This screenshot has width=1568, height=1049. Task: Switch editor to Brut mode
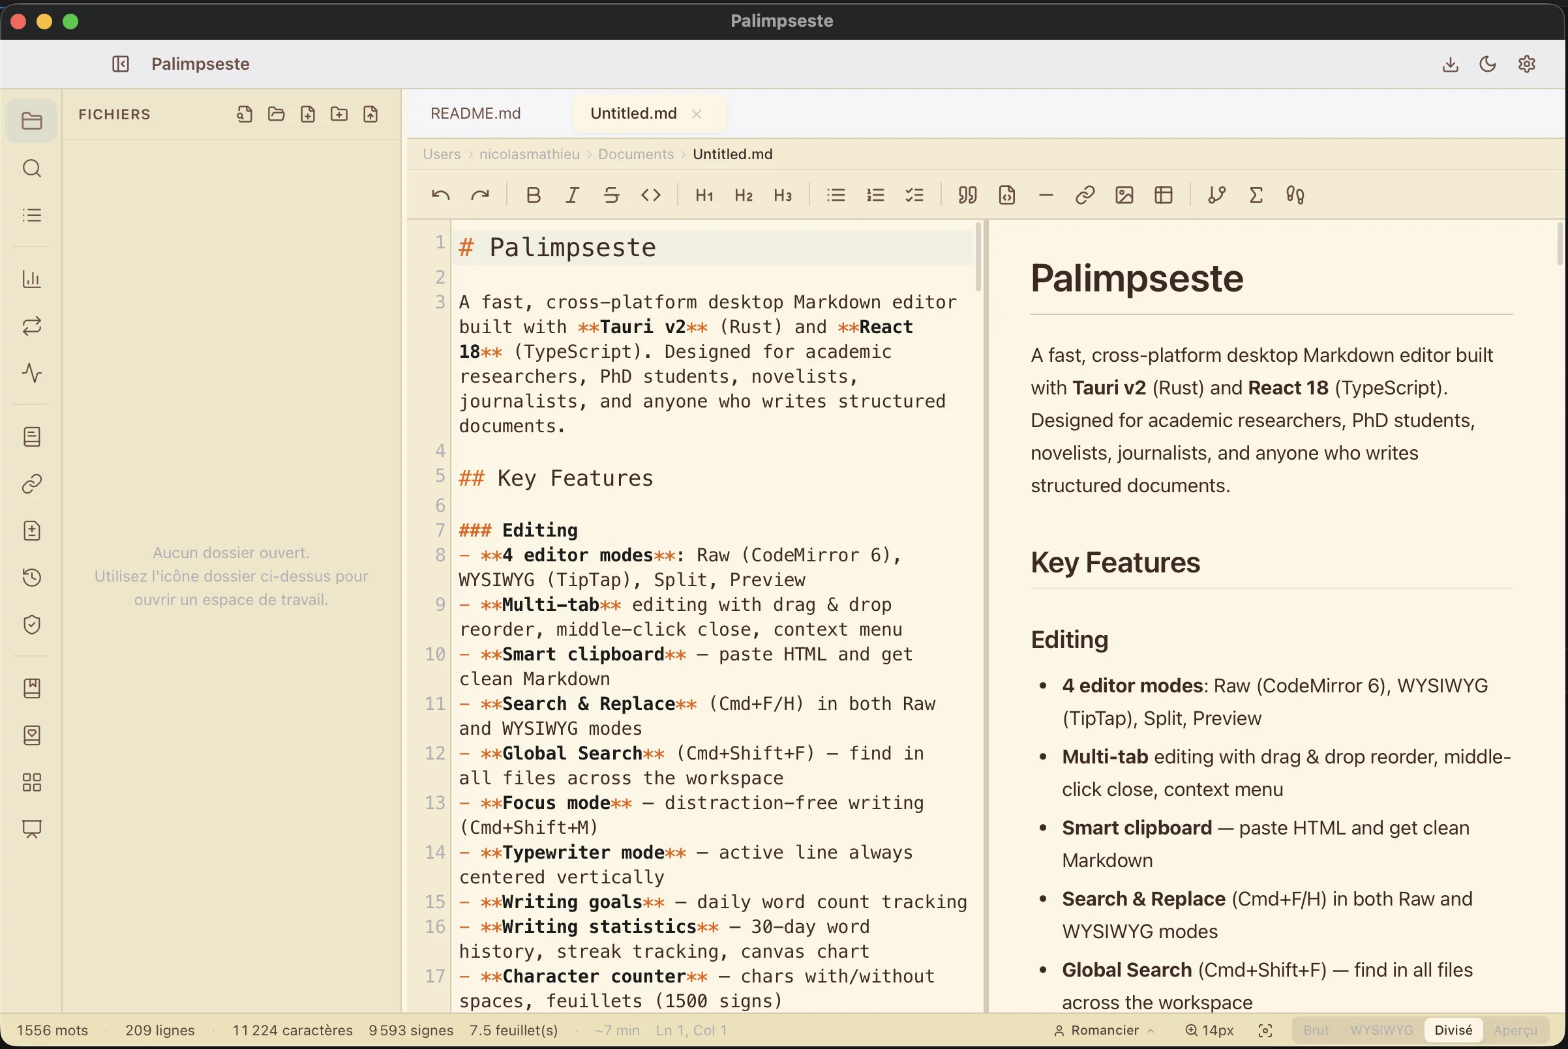click(1316, 1030)
